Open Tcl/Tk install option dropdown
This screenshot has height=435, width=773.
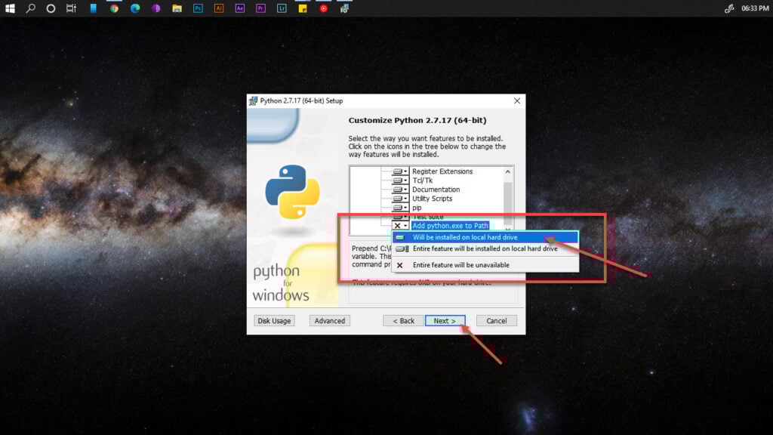coord(400,180)
